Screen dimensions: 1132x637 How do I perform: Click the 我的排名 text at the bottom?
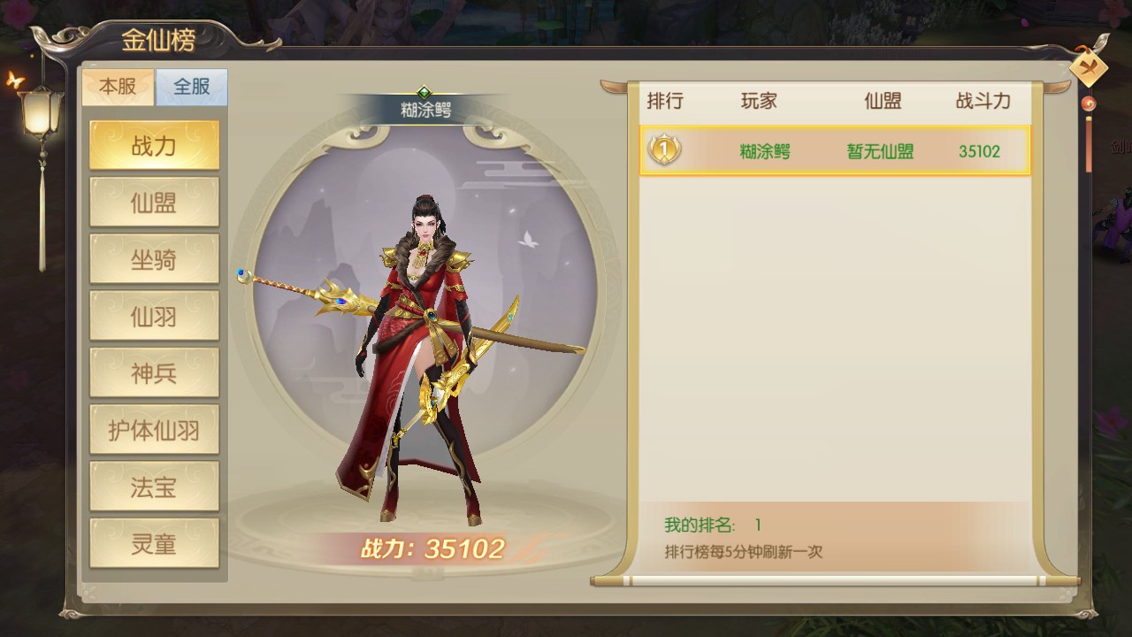700,526
